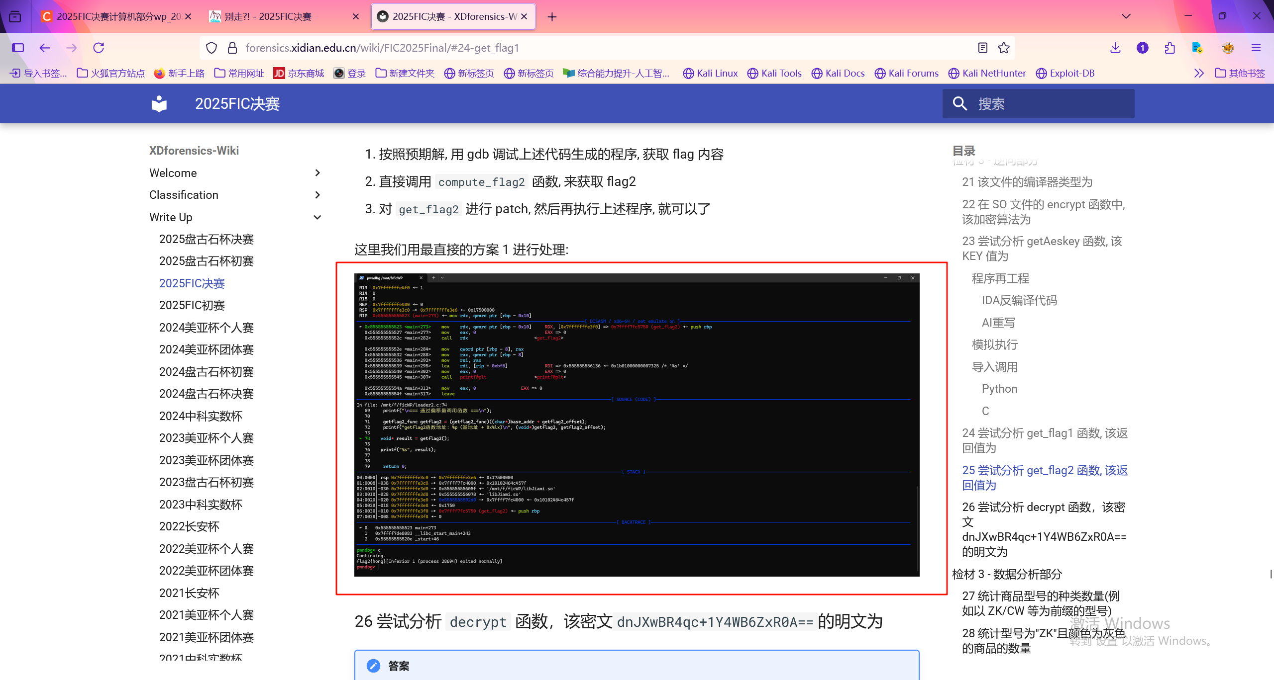1274x680 pixels.
Task: Show more bookmarks with the overflow chevron
Action: pos(1199,73)
